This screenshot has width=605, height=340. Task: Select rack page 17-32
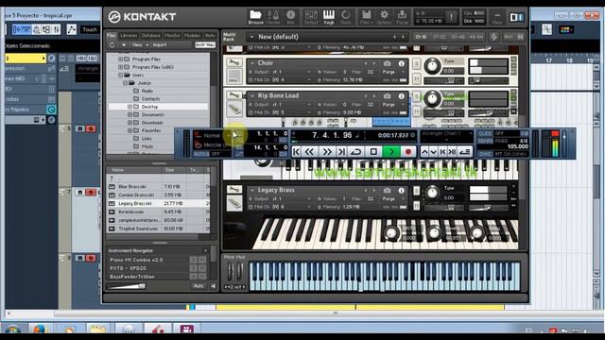click(439, 37)
